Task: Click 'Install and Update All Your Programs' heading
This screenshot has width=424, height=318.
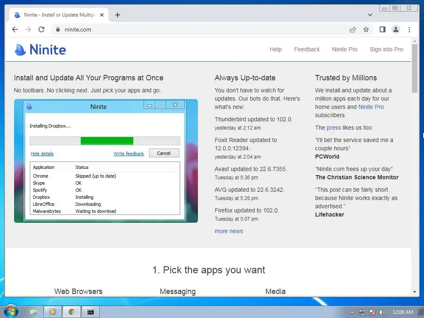Action: click(x=89, y=78)
